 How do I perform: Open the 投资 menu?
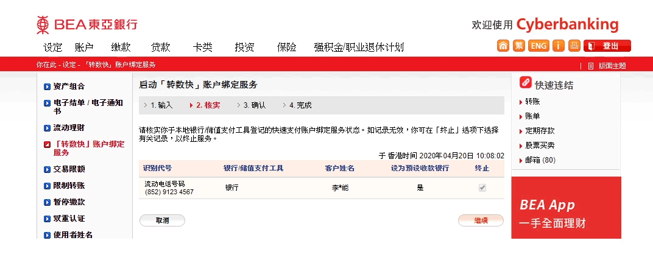point(244,47)
